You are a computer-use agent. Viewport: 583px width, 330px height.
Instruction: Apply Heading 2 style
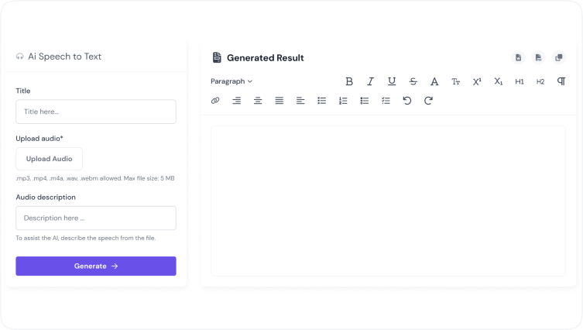pyautogui.click(x=540, y=81)
